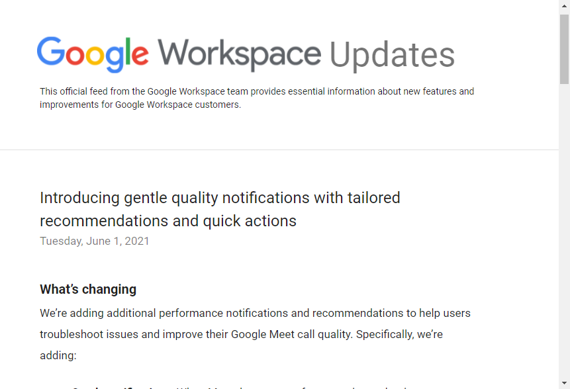This screenshot has width=570, height=389.
Task: Click the Tuesday, June 1, 2021 date
Action: coord(95,241)
